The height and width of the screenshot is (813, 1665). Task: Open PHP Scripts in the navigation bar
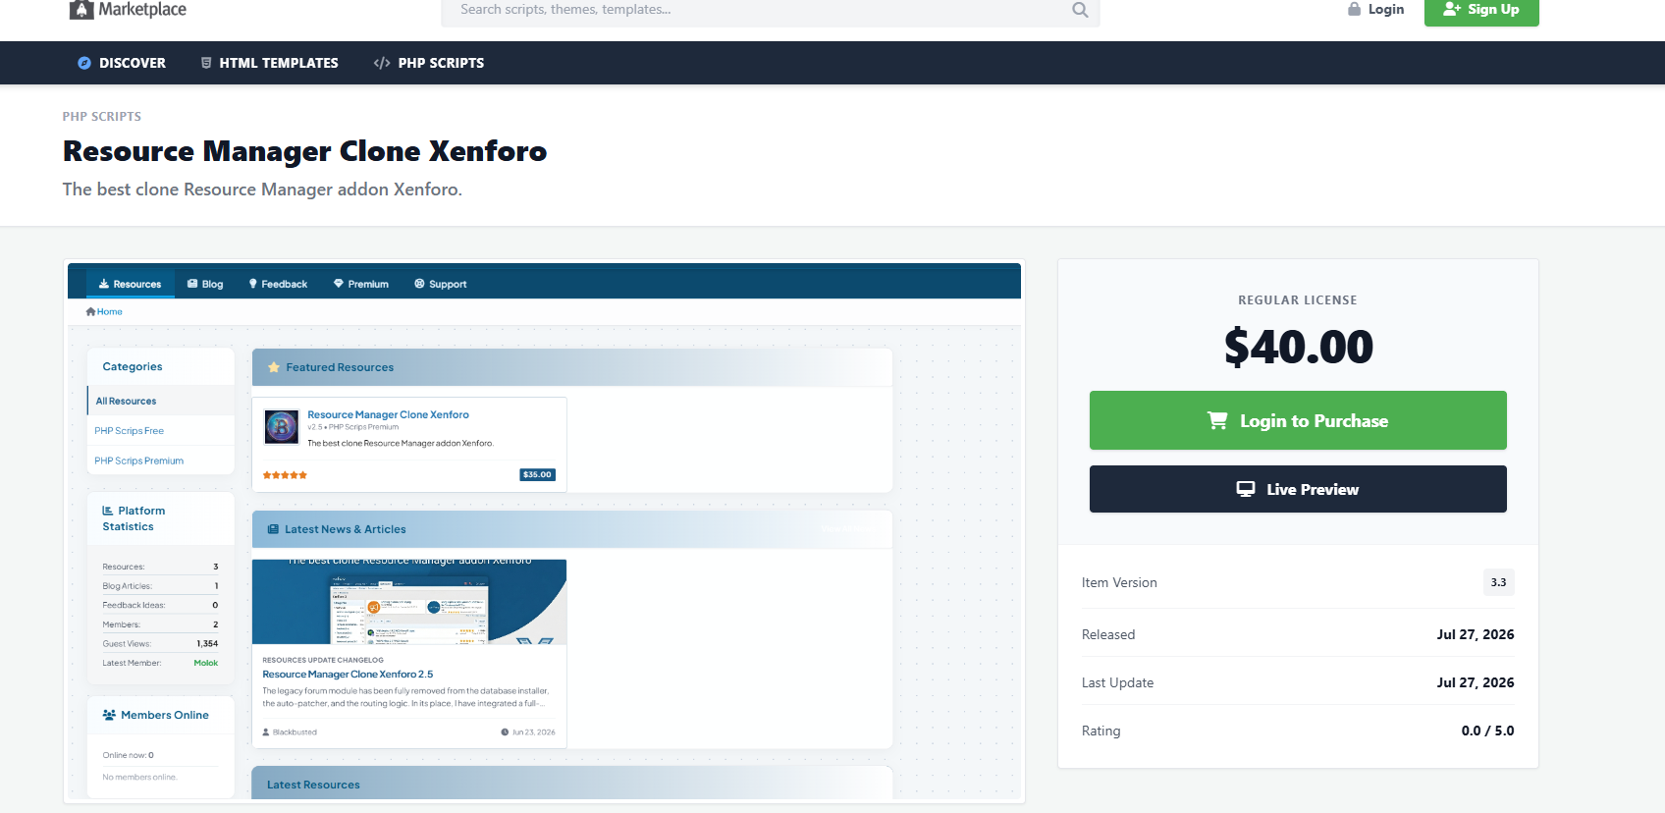(429, 63)
